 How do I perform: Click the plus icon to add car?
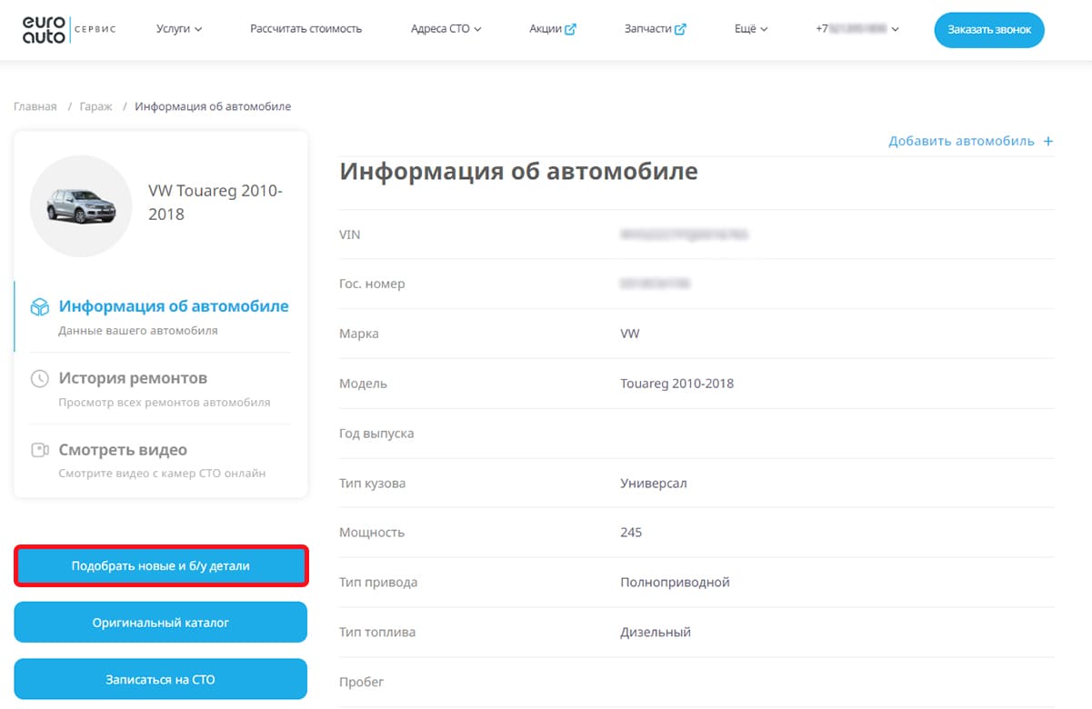(x=1047, y=141)
